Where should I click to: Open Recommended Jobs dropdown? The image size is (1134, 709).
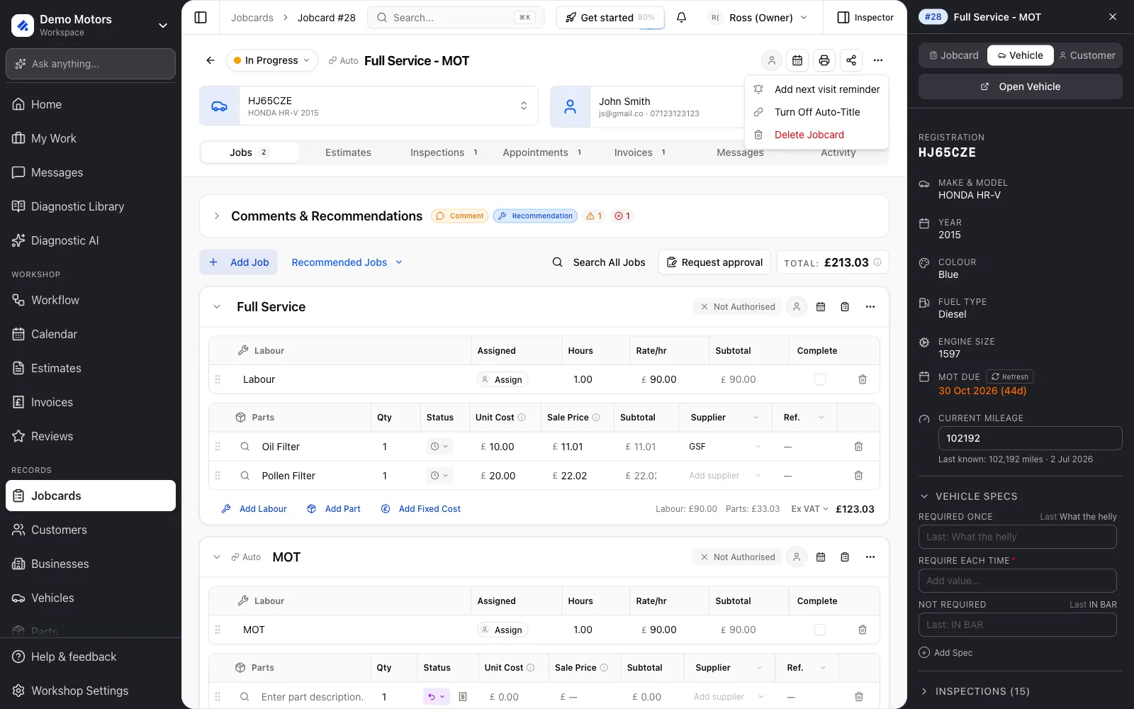[x=347, y=262]
